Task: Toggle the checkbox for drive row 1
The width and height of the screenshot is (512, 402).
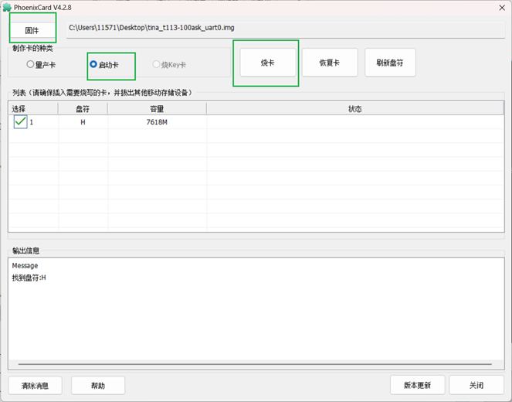Action: tap(20, 121)
